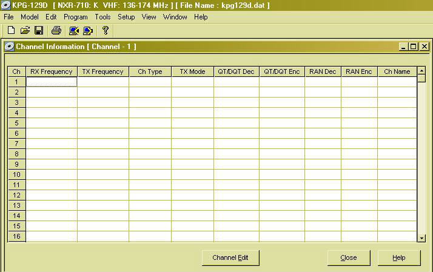Screen dimensions: 433x272
Task: Click the Channel Information window icon
Action: click(9, 47)
